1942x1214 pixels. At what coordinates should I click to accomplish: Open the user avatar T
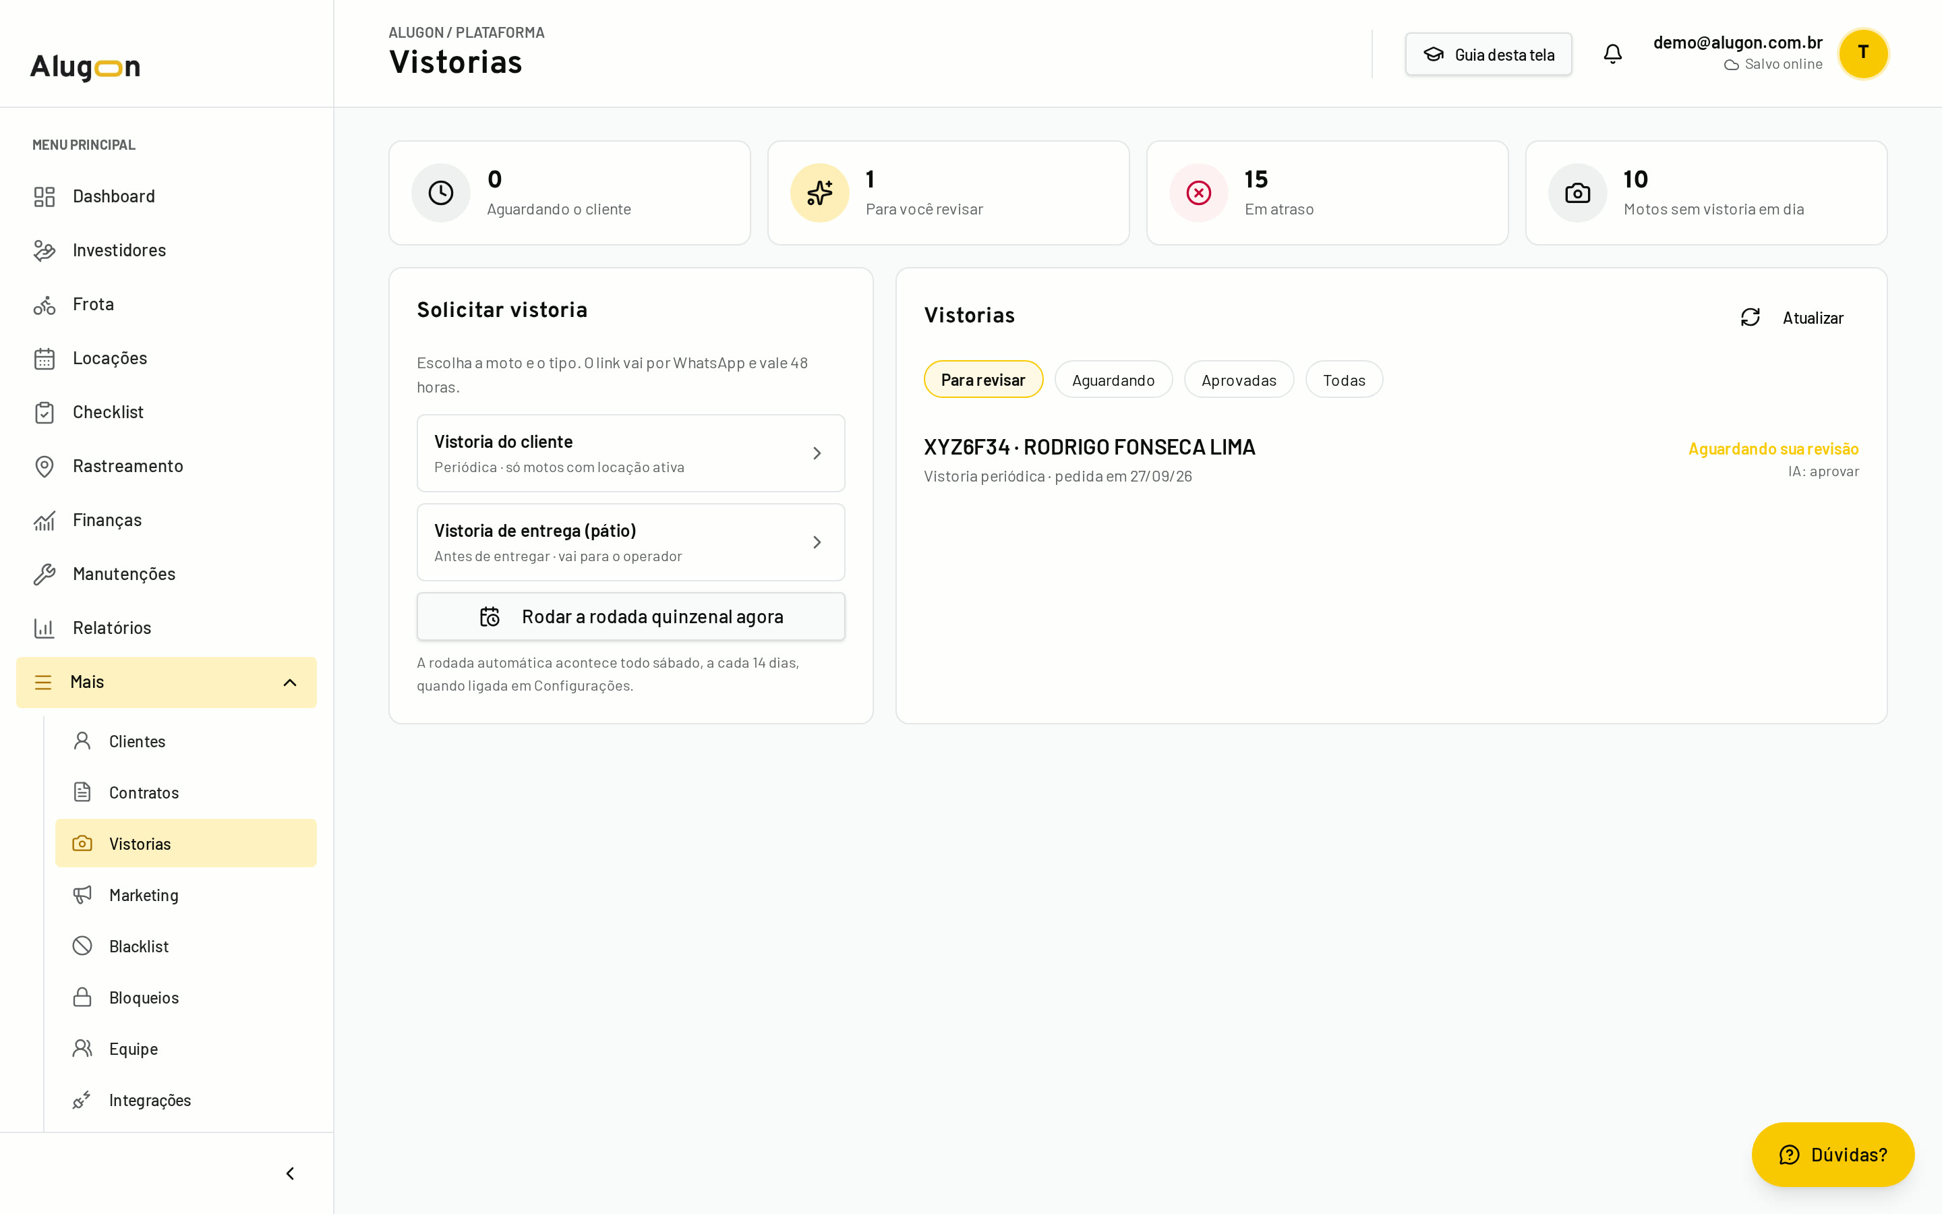1863,53
